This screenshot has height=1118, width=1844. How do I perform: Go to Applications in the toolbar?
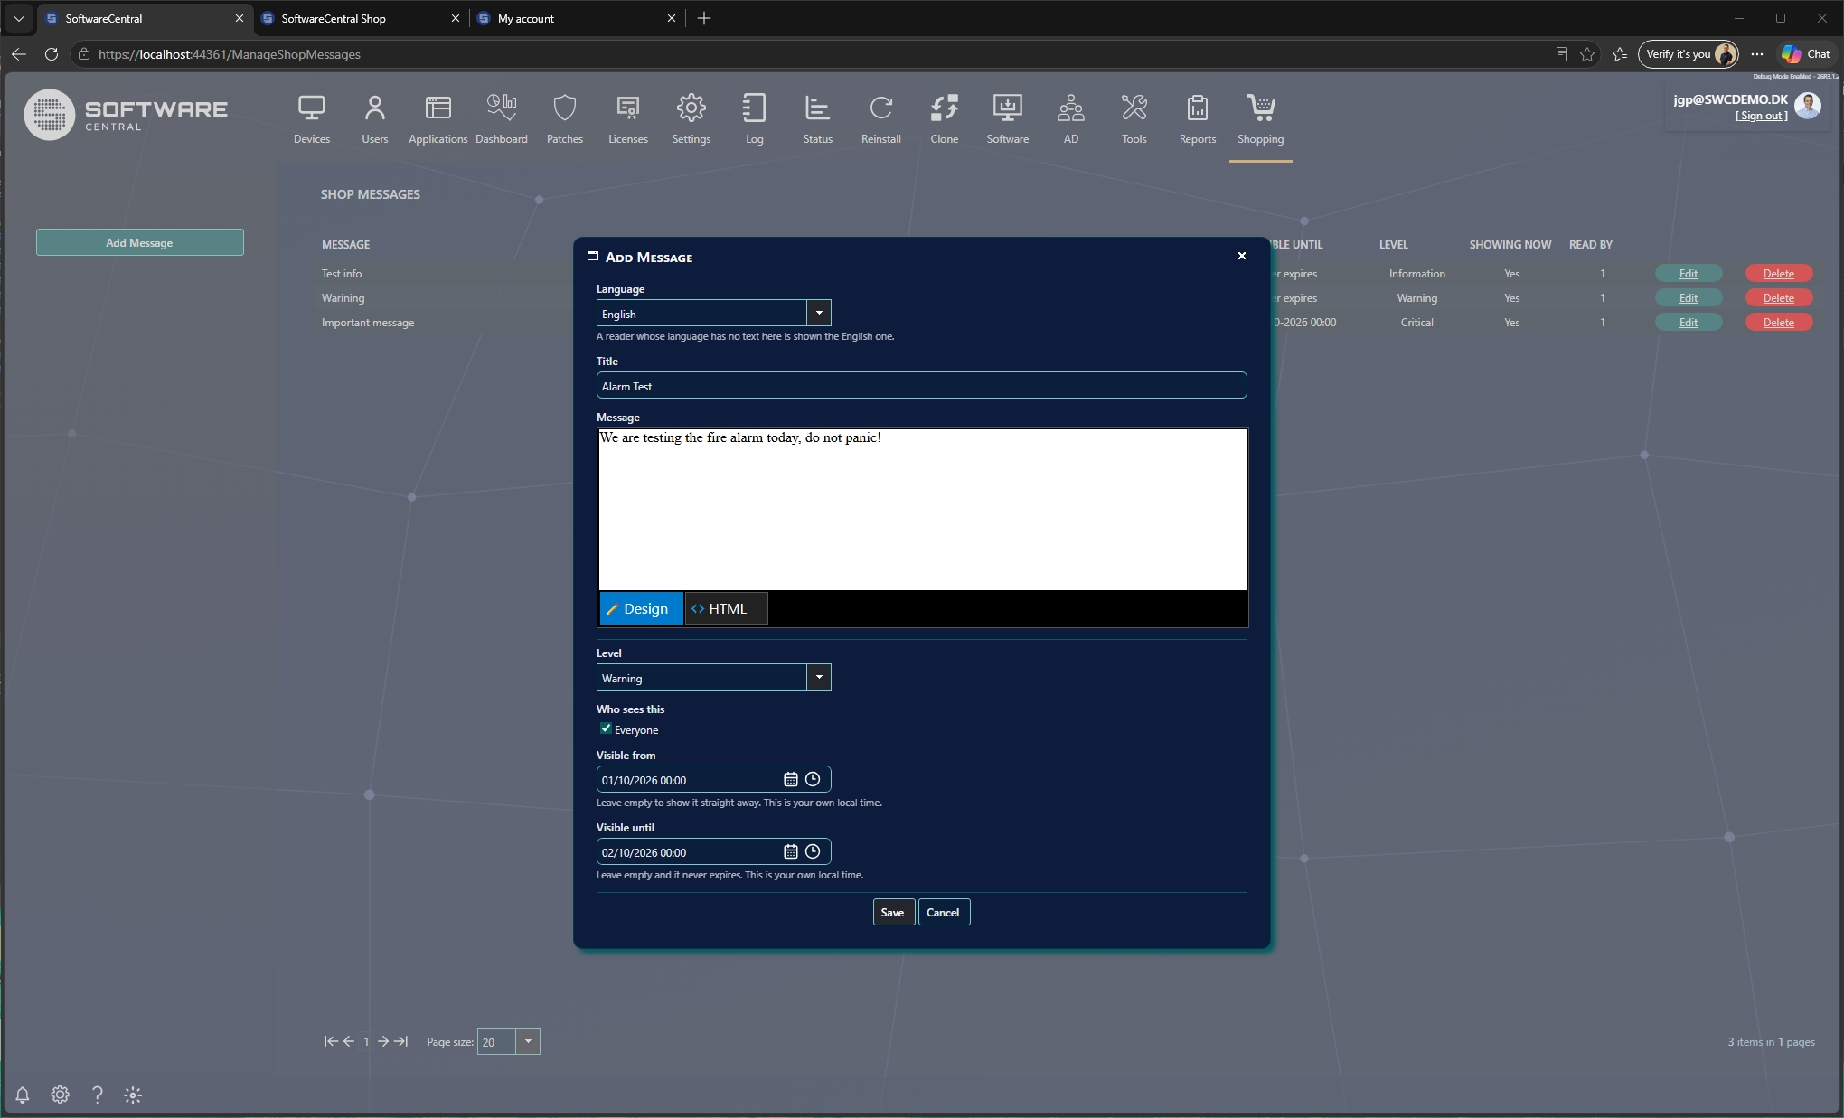(438, 119)
